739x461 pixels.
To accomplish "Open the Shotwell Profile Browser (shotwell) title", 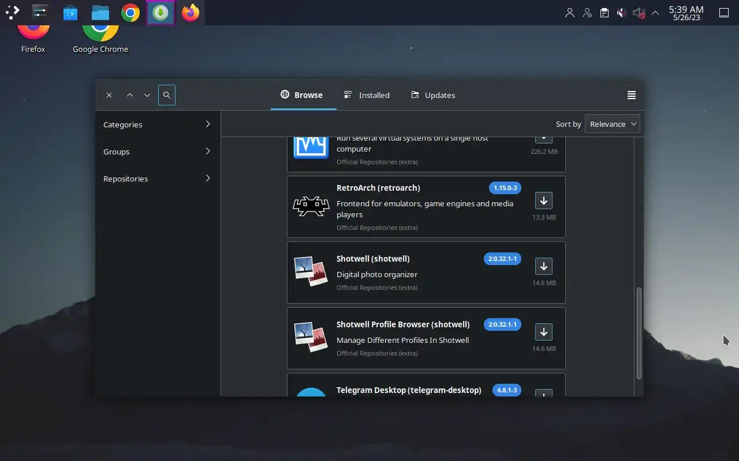I will point(403,324).
